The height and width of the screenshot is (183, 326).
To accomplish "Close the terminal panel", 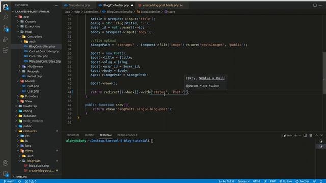I will (x=321, y=135).
